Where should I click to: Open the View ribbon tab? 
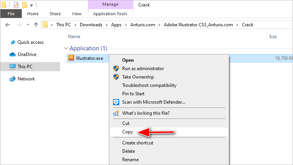76,14
